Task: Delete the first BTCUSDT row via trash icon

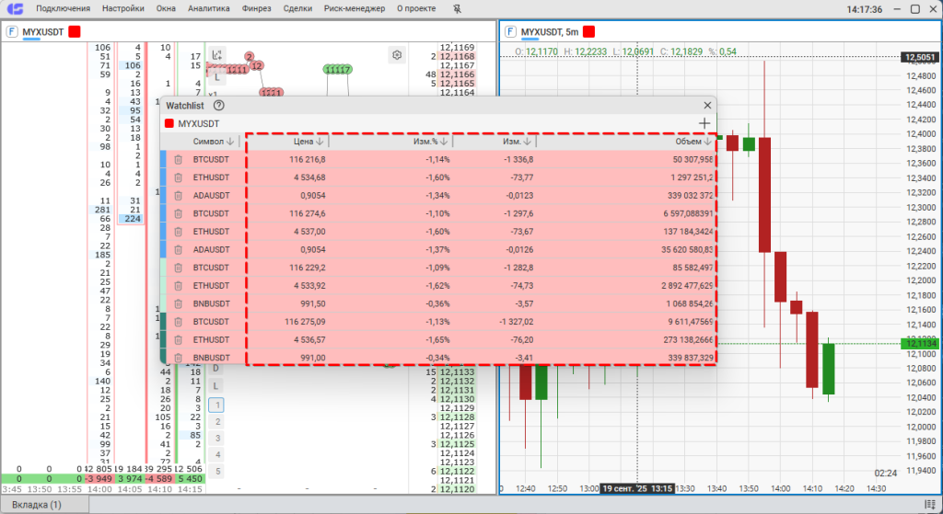Action: 179,160
